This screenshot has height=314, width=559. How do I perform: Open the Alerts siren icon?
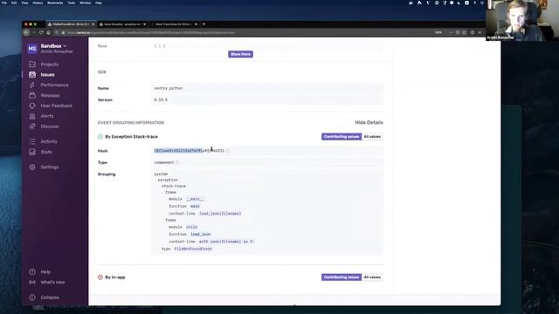32,116
